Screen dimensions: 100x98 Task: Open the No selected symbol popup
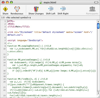[x=18, y=18]
